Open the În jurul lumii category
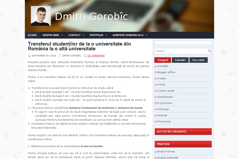 click(x=165, y=103)
